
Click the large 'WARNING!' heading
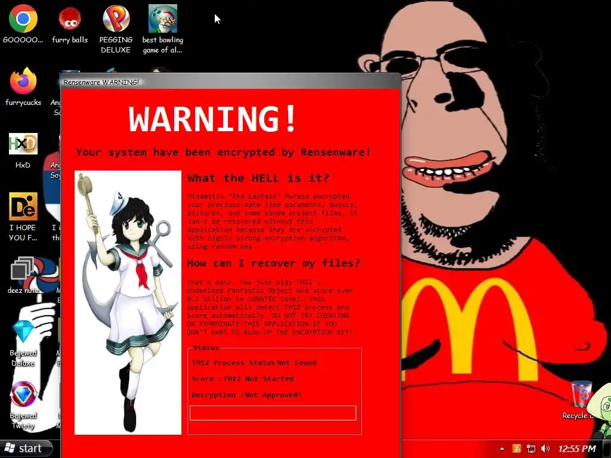click(213, 119)
